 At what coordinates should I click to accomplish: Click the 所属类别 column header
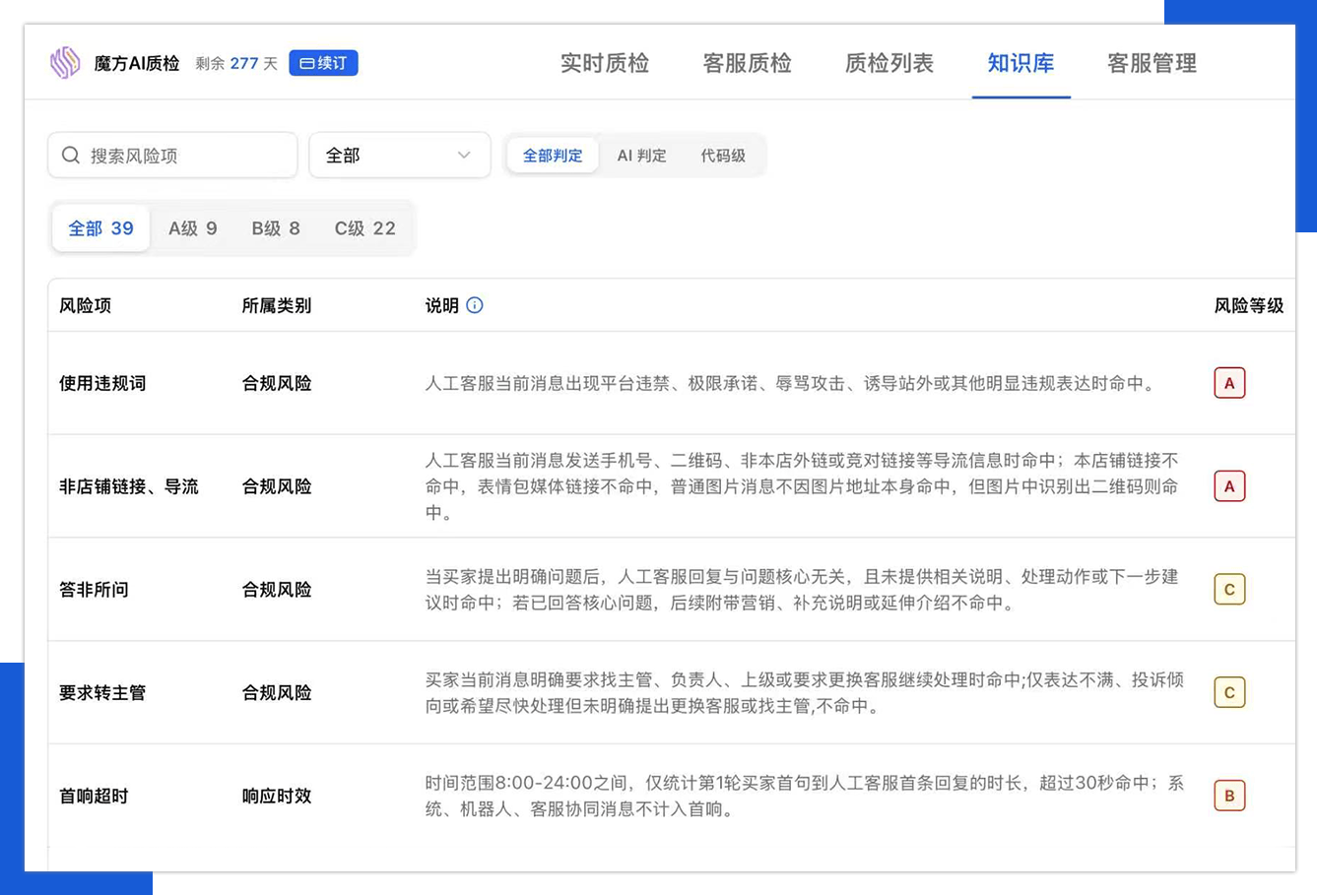click(x=277, y=305)
